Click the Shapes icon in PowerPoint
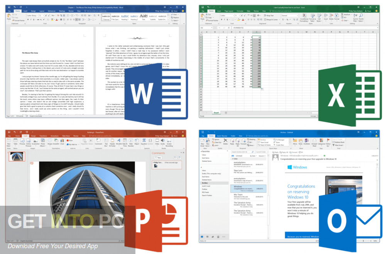 pos(50,140)
